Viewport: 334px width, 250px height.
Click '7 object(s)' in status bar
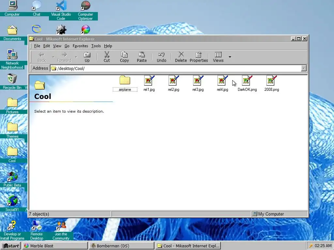39,214
